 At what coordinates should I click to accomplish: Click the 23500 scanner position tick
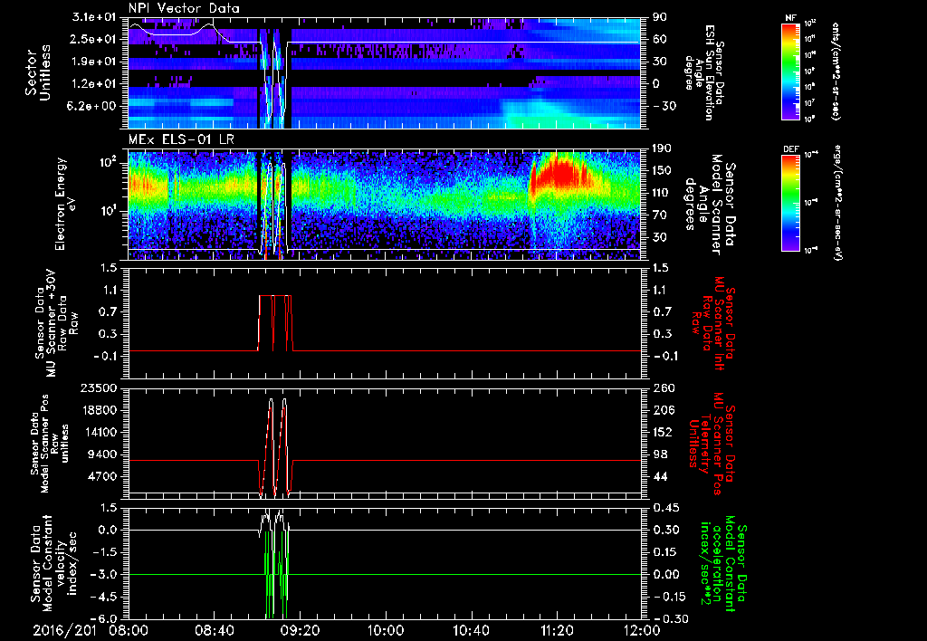tap(99, 388)
